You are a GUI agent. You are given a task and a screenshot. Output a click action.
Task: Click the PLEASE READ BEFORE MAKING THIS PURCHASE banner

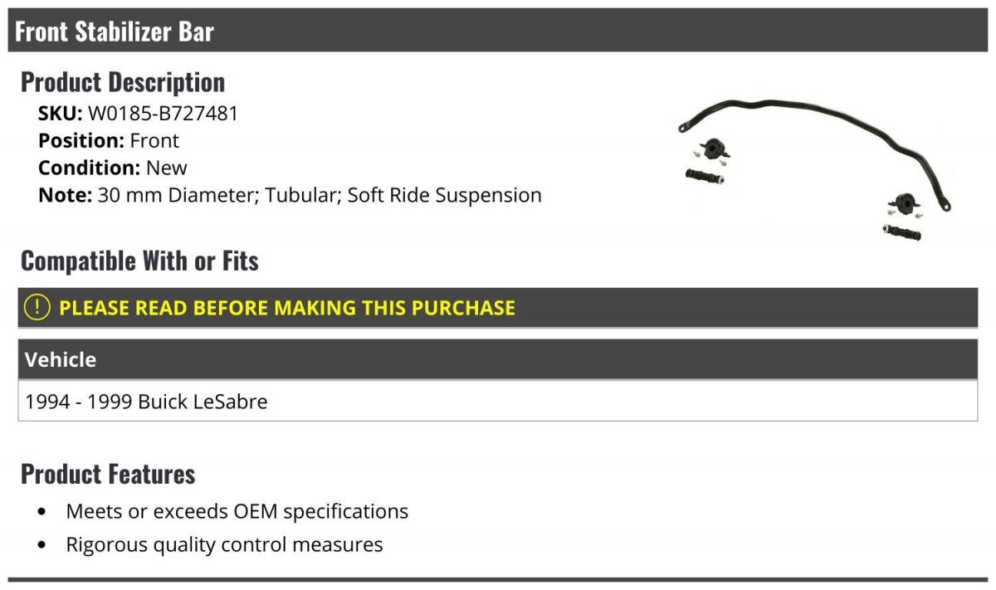coord(498,307)
